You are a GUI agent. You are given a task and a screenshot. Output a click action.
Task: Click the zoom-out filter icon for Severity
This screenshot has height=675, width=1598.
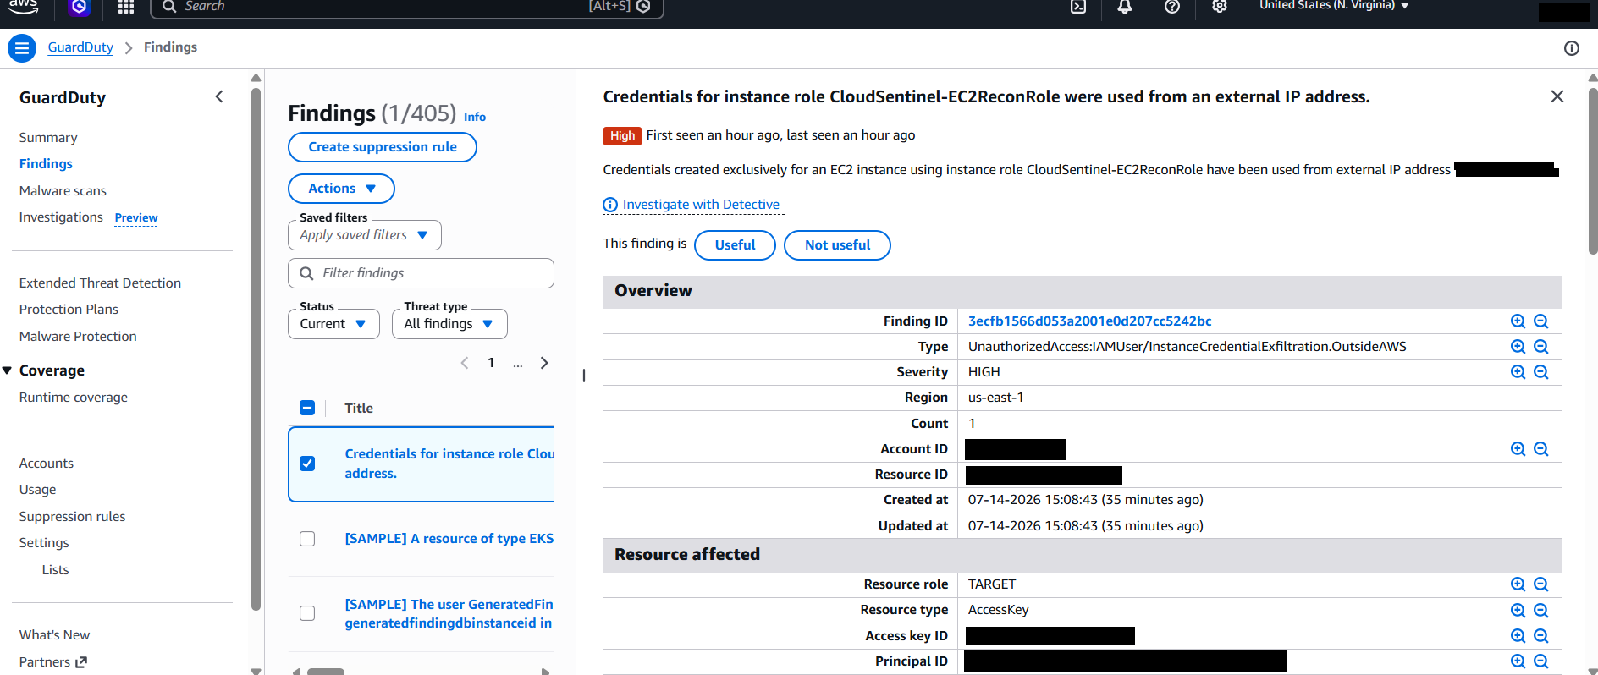tap(1541, 372)
